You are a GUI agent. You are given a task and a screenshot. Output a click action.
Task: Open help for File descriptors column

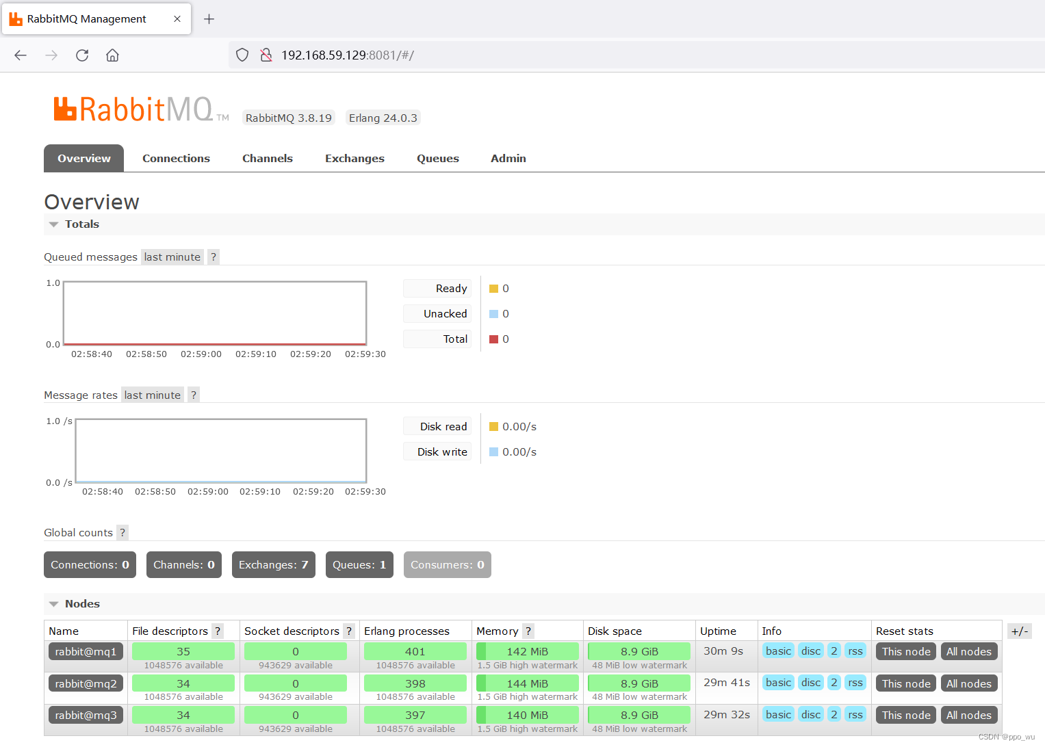click(218, 631)
